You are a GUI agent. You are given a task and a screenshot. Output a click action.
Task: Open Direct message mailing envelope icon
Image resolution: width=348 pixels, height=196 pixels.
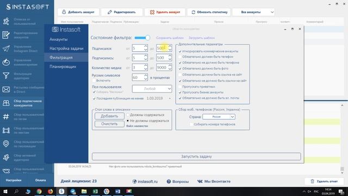[6, 89]
